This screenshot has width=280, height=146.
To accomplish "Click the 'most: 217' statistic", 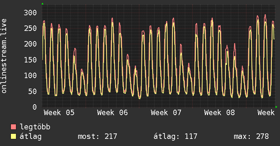I will tap(98, 137).
